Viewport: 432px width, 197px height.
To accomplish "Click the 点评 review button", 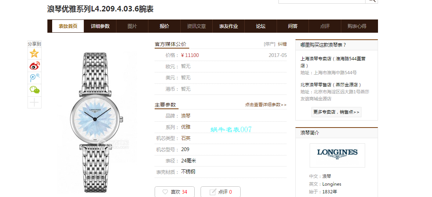I will point(220,192).
